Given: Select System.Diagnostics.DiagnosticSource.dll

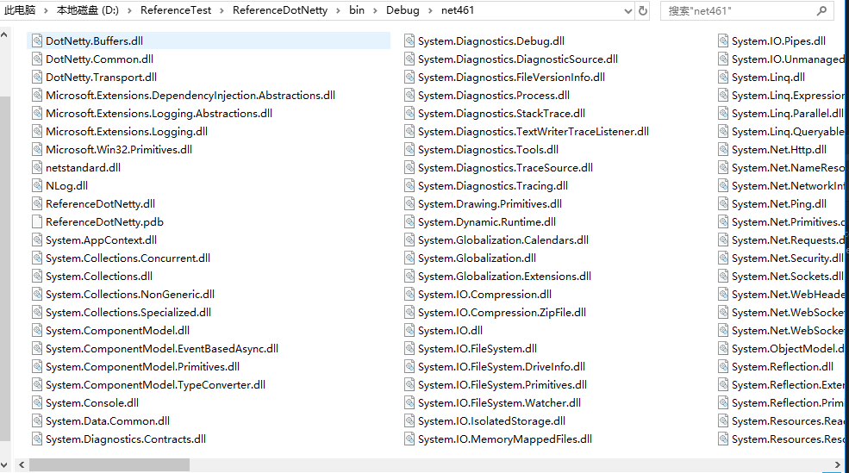Looking at the screenshot, I should [x=518, y=59].
